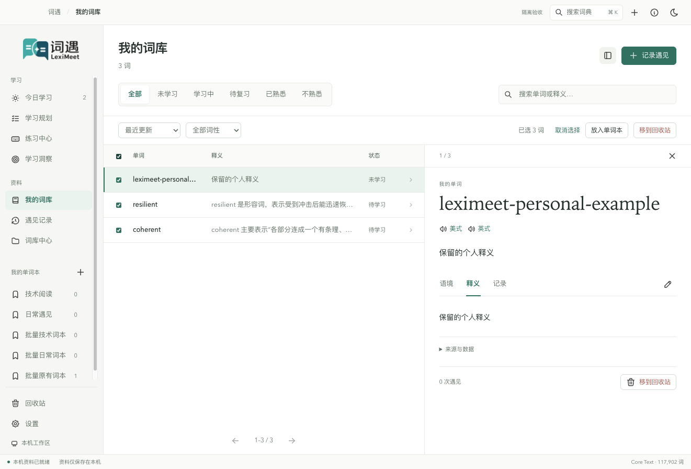Screen dimensions: 691x469
Task: Uncheck the resilient row checkbox
Action: pos(119,205)
